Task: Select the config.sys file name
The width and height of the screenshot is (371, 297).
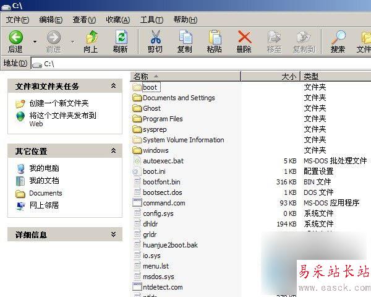Action: pyautogui.click(x=158, y=213)
